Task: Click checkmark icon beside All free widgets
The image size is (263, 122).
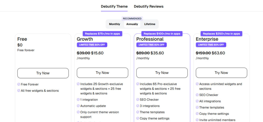Action: pyautogui.click(x=19, y=91)
